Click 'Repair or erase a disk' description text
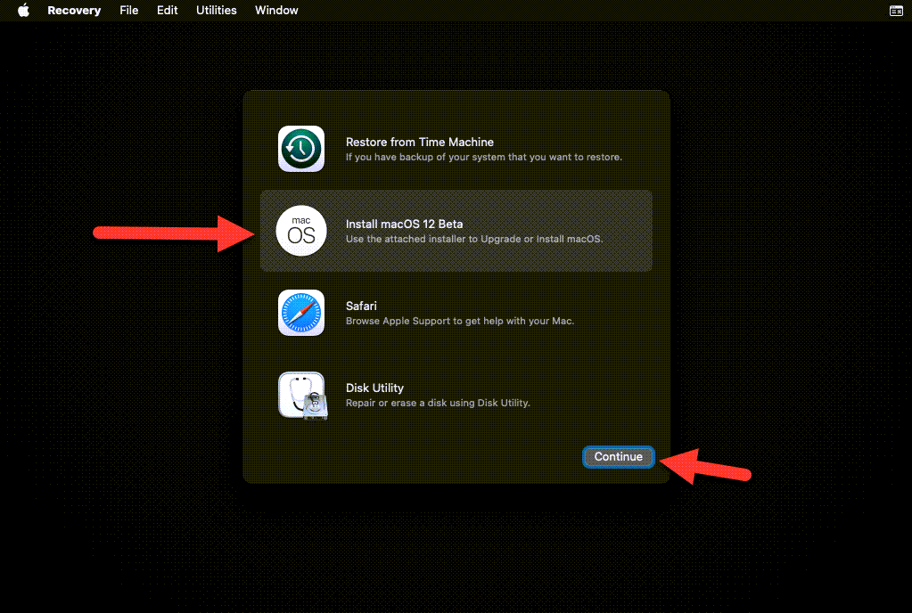Viewport: 912px width, 613px height. [x=438, y=403]
